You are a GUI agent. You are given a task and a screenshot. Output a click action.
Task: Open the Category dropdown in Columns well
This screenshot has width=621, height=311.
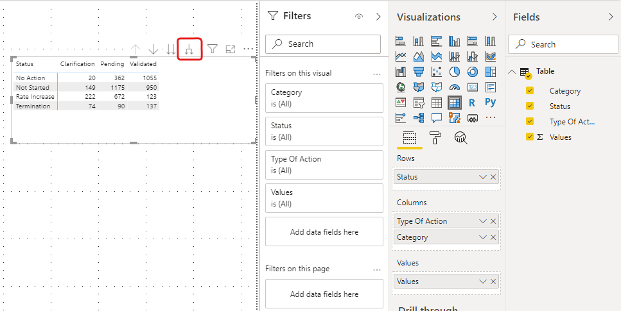(x=482, y=237)
